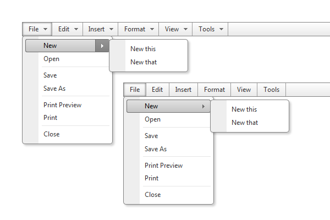This screenshot has height=220, width=330.
Task: Choose Open in the upper File menu
Action: coord(52,59)
